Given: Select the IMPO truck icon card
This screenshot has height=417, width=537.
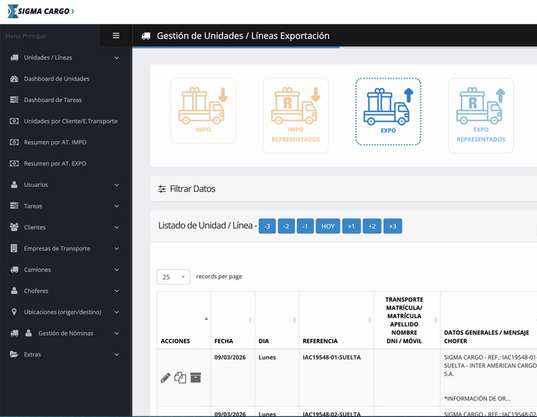Looking at the screenshot, I should pyautogui.click(x=203, y=111).
